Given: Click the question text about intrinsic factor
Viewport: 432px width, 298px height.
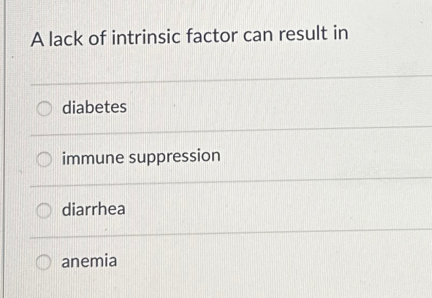Looking at the screenshot, I should click(190, 36).
